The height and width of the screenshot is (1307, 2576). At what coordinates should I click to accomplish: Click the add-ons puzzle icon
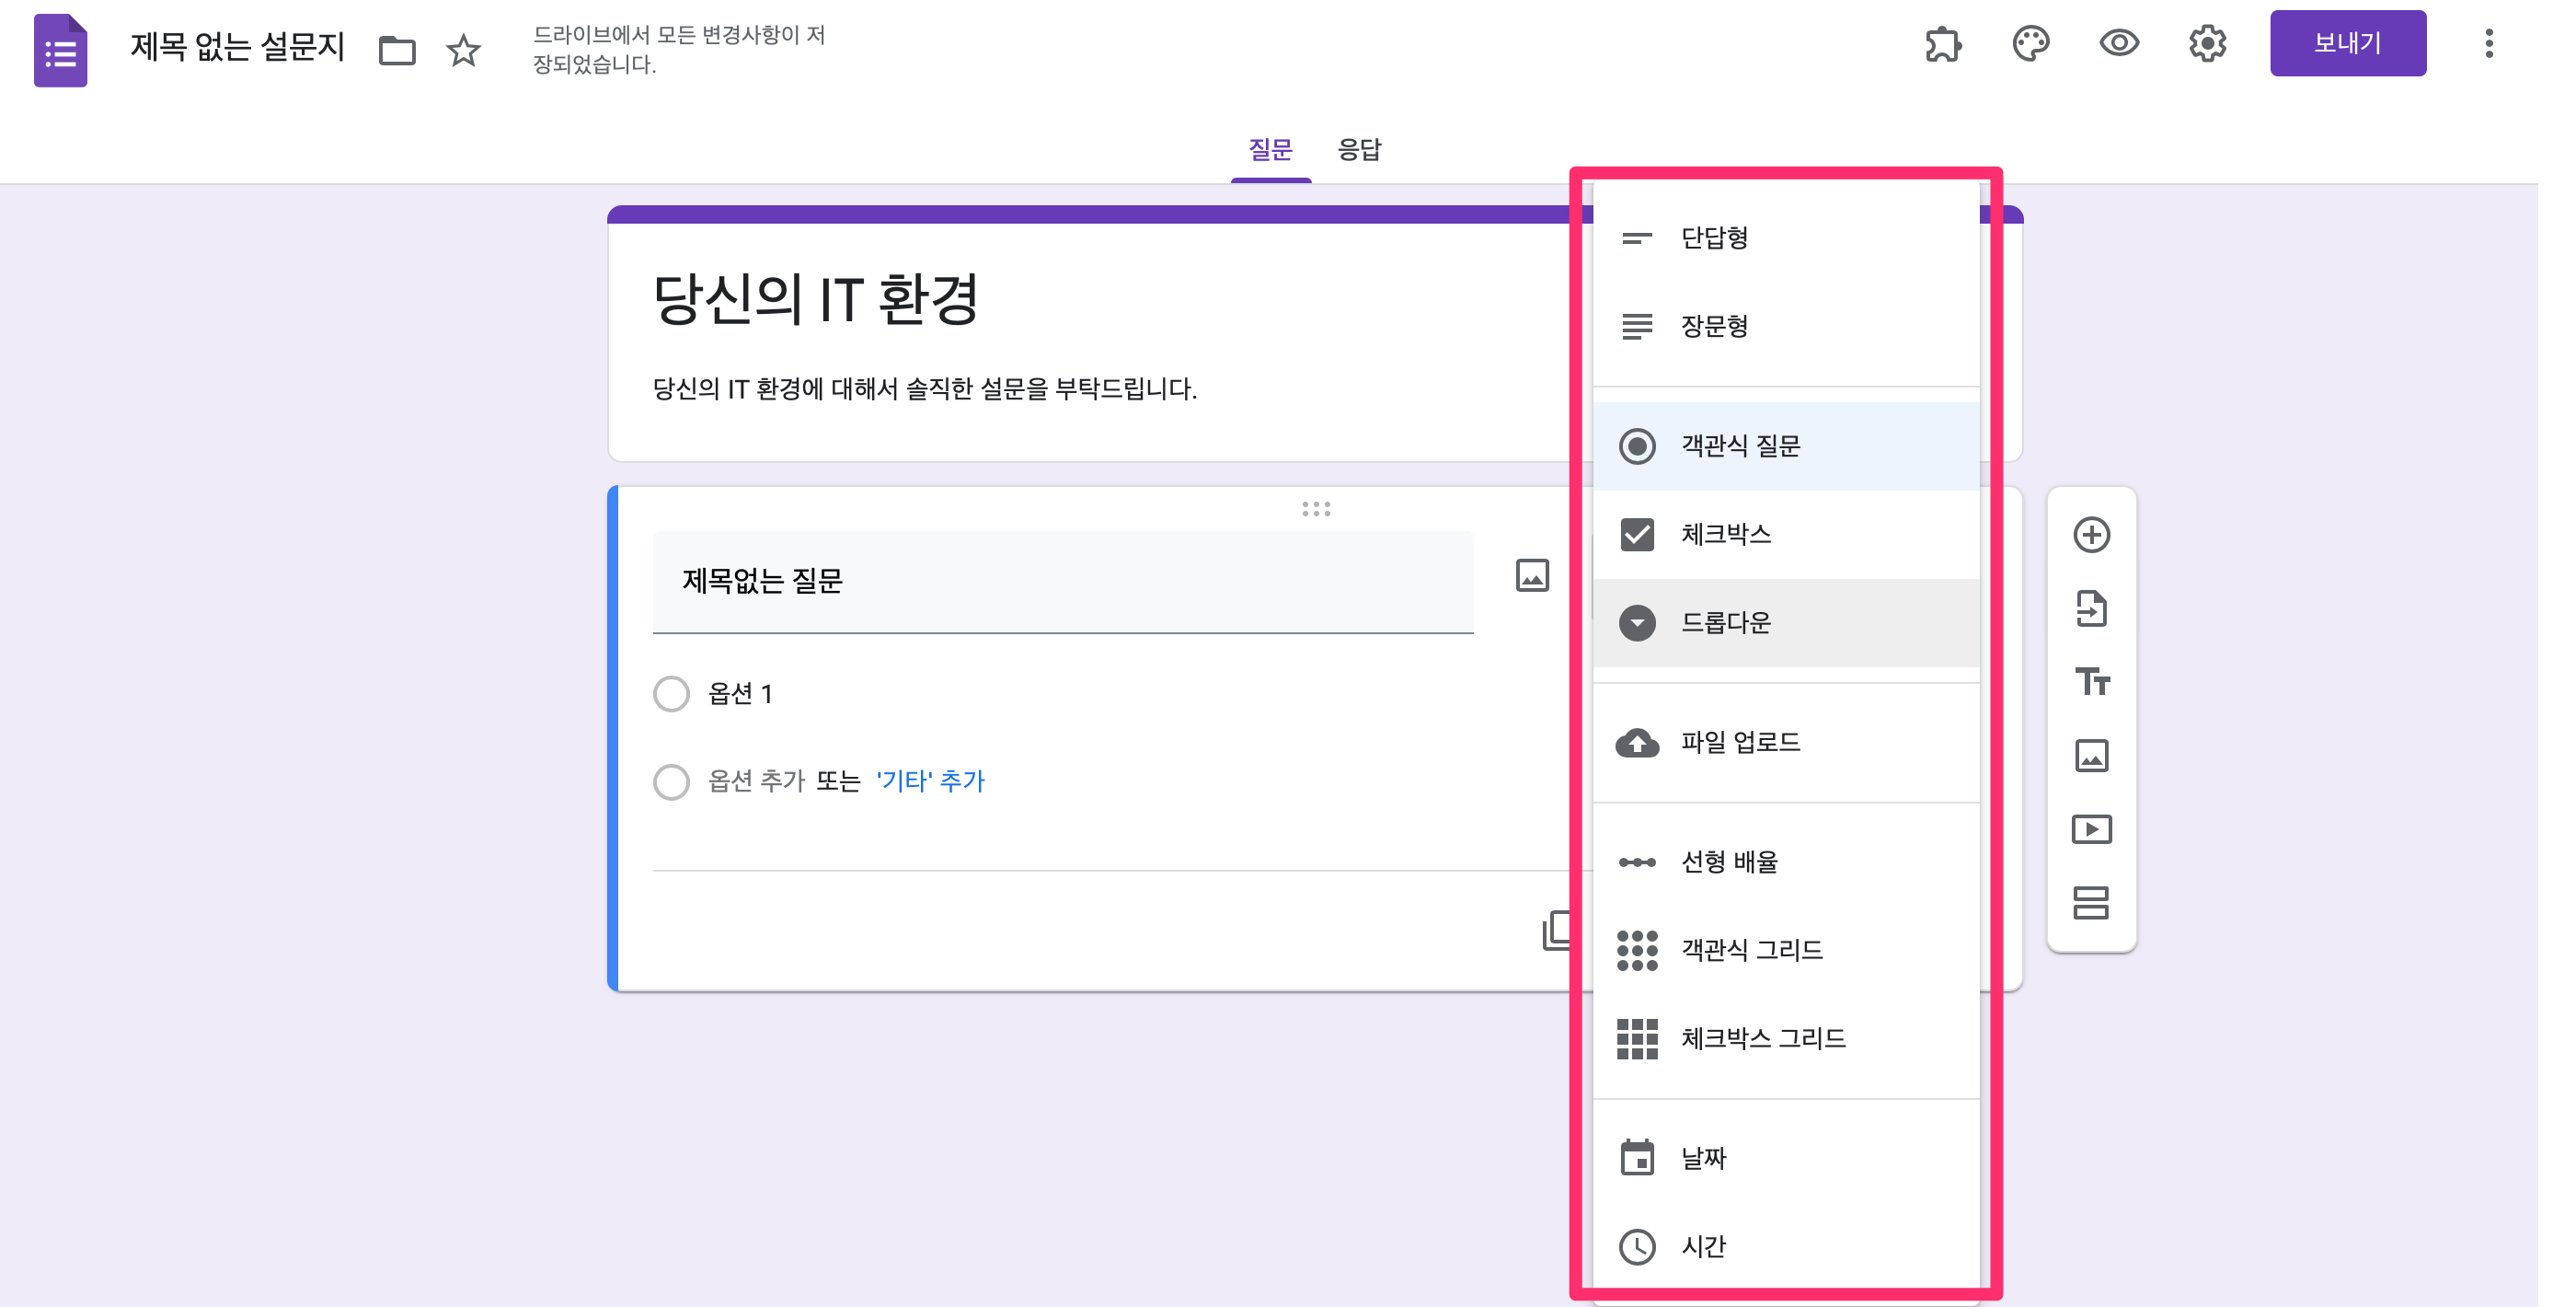pos(1943,44)
